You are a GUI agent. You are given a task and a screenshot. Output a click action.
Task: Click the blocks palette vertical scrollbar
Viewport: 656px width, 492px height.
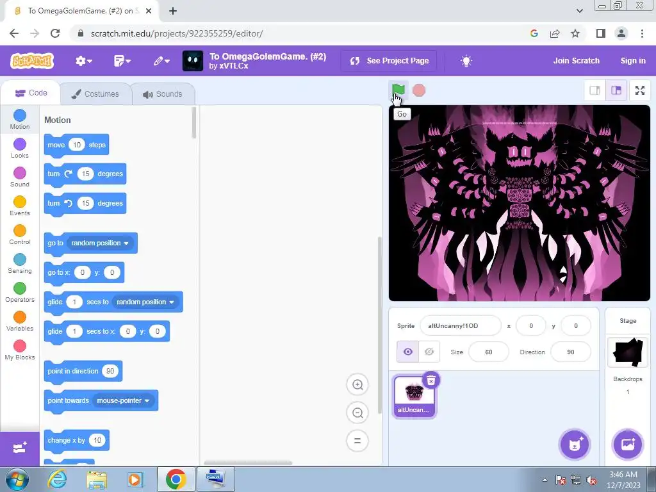click(193, 123)
